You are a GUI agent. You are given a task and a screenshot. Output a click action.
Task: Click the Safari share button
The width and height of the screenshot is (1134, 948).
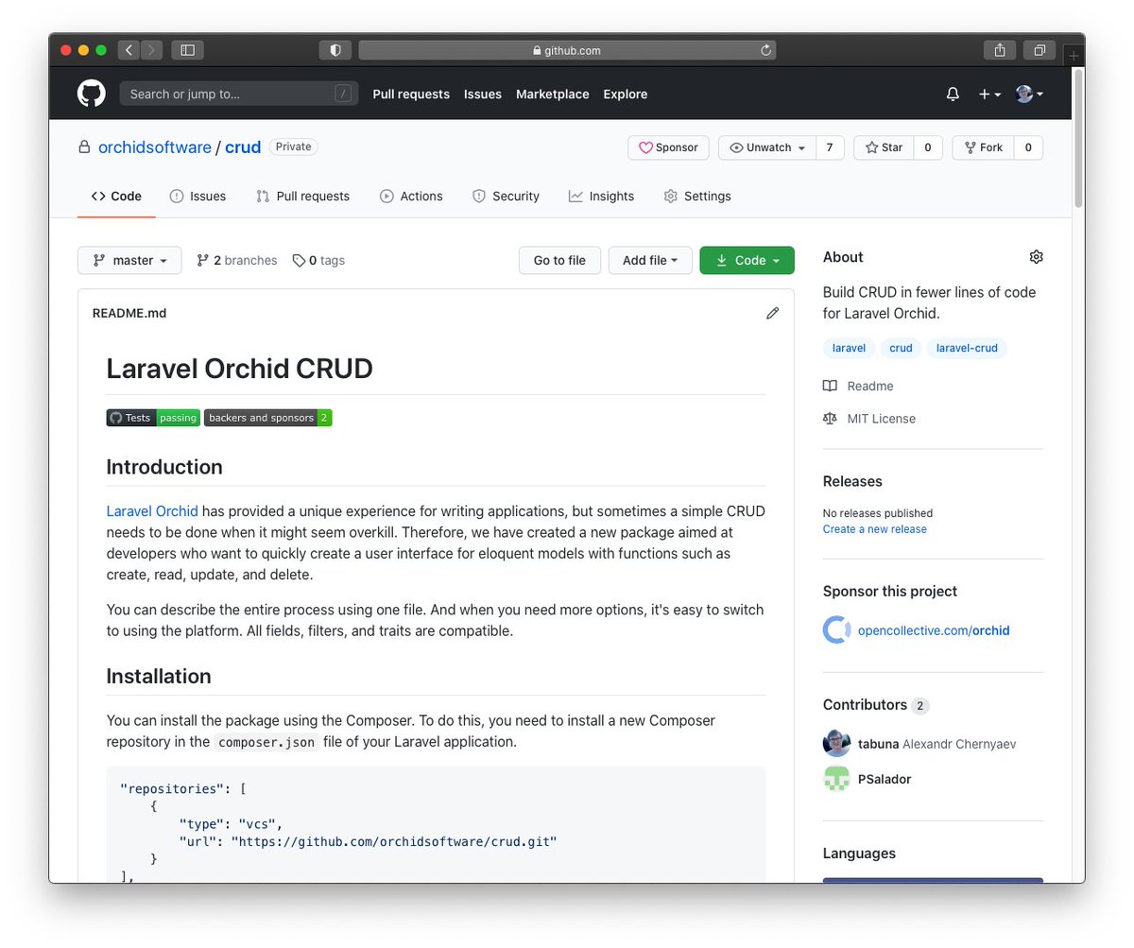click(1000, 50)
